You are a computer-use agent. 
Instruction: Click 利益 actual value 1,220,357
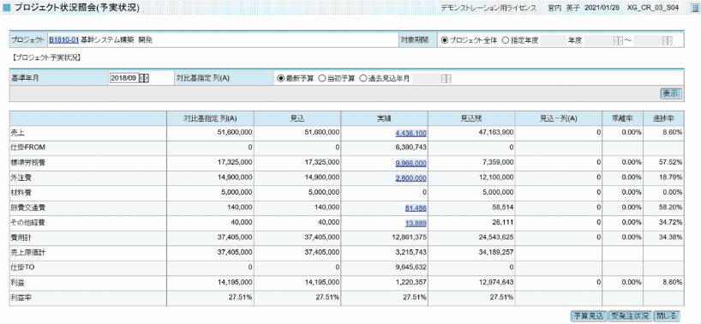point(410,284)
